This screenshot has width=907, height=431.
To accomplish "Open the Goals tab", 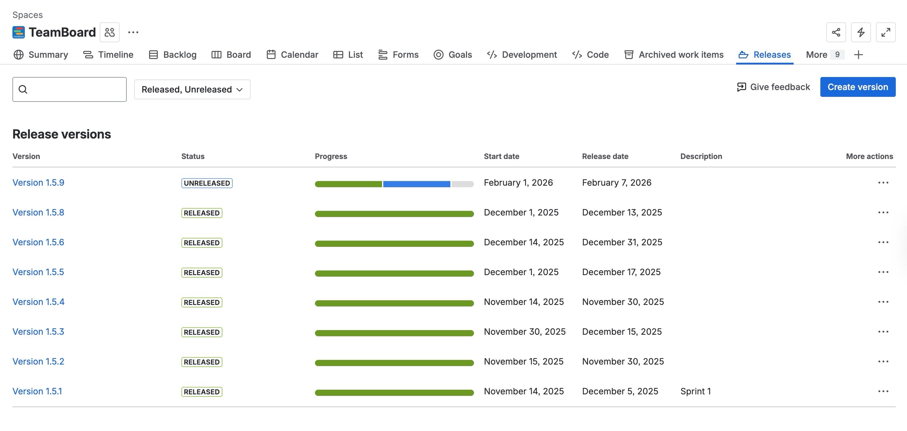I will (x=453, y=55).
